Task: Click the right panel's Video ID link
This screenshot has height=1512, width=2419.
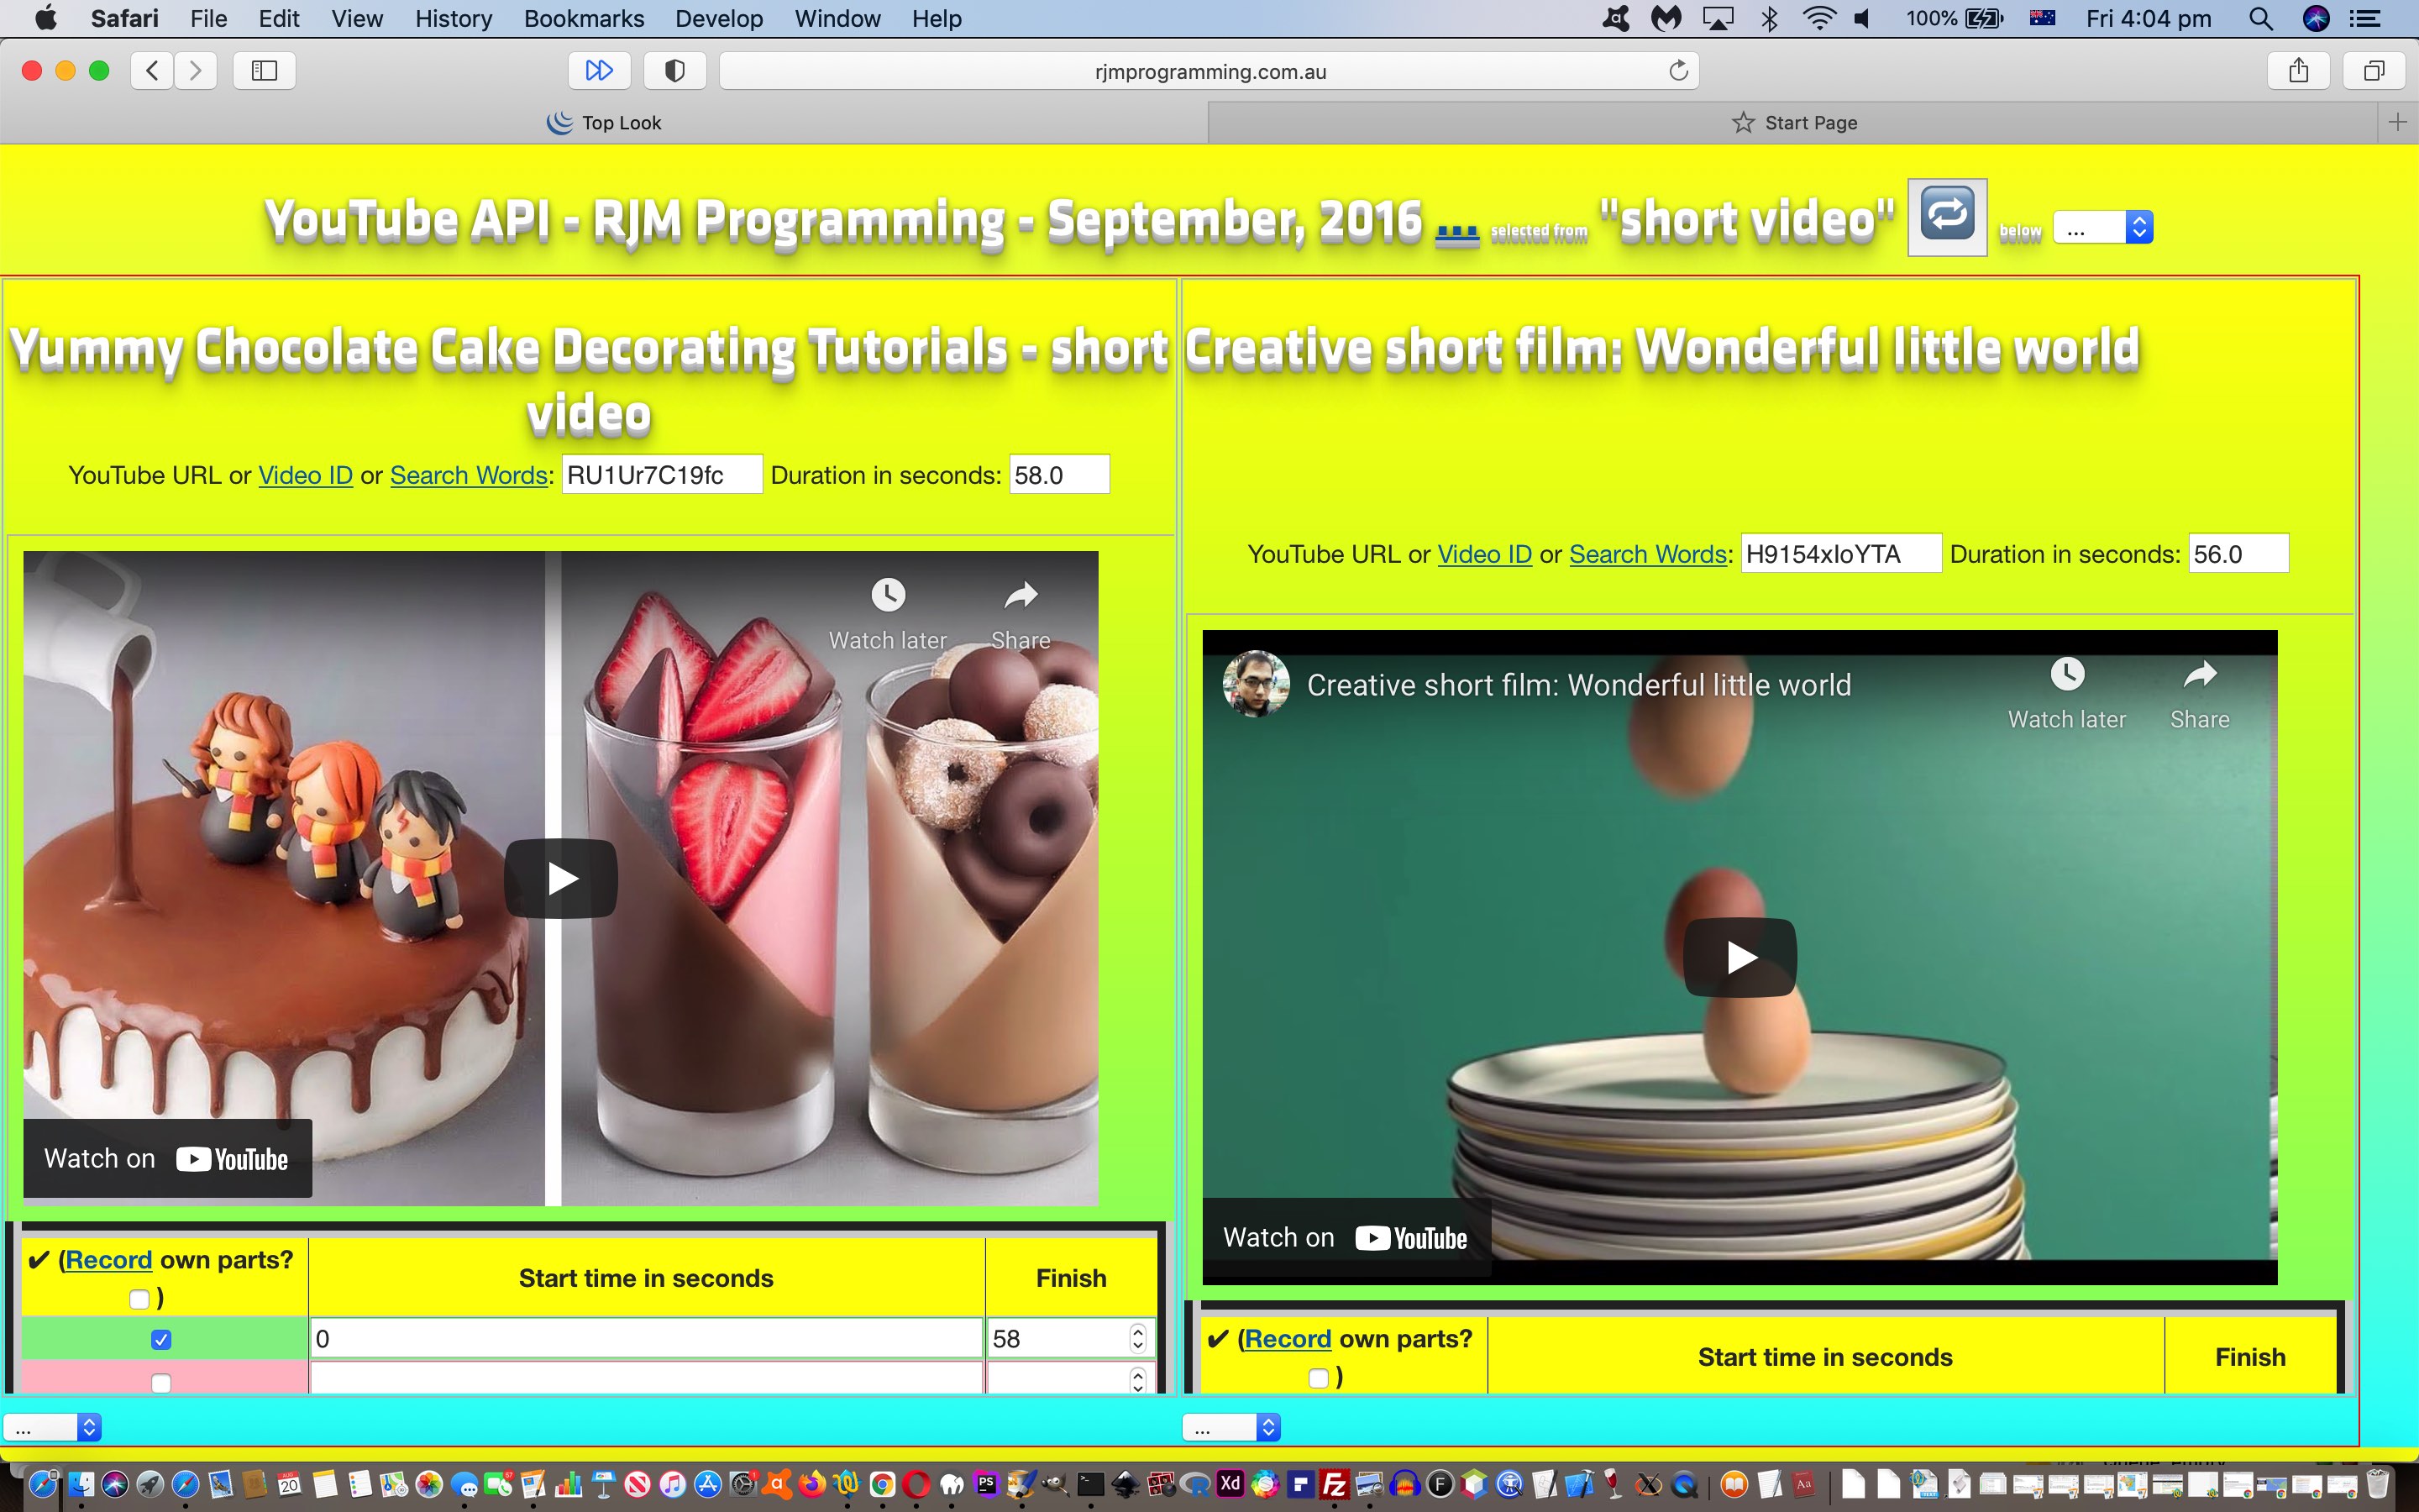Action: [1484, 554]
